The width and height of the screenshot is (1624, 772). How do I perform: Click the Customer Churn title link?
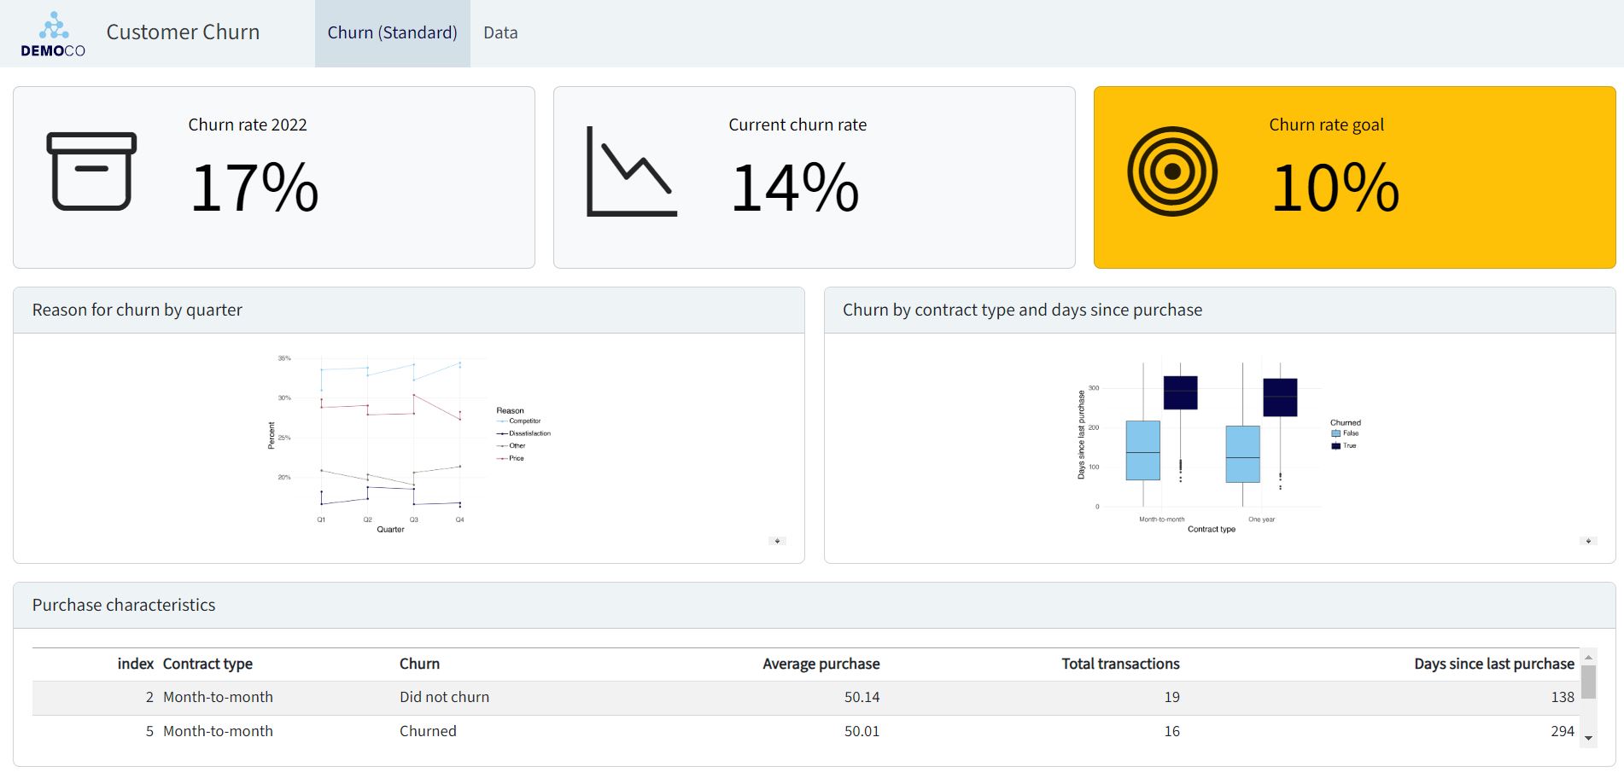point(183,32)
